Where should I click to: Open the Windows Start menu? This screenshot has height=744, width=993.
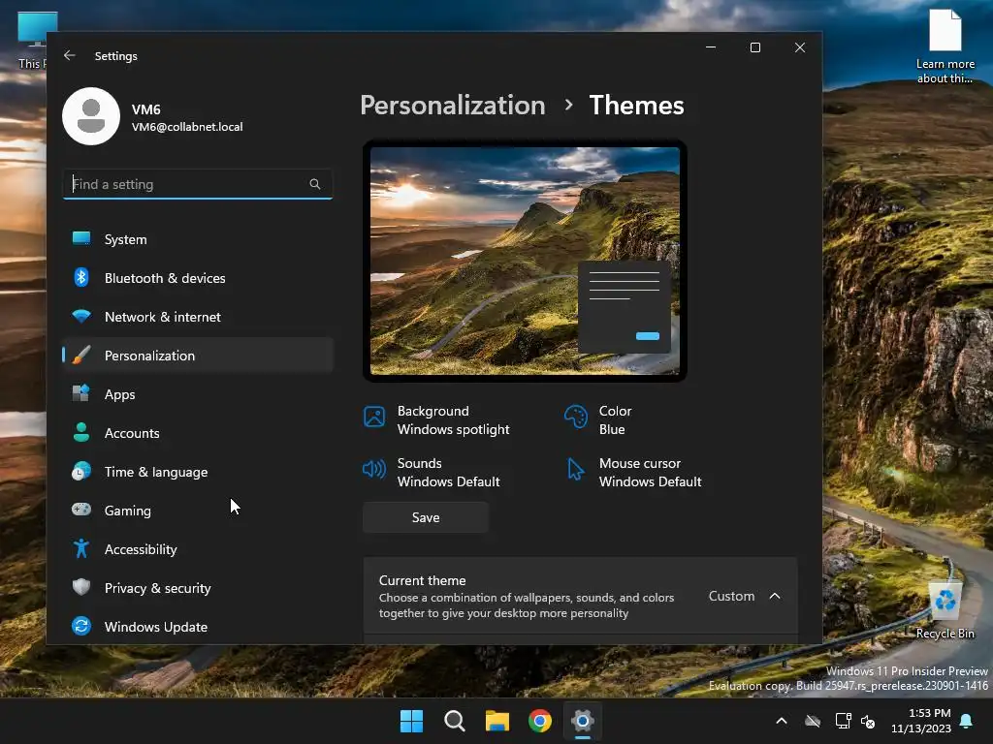(x=411, y=721)
